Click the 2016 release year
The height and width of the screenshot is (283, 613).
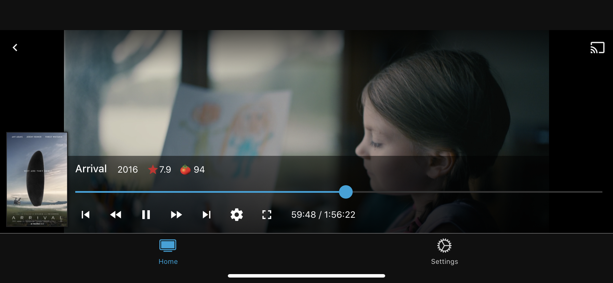click(128, 170)
